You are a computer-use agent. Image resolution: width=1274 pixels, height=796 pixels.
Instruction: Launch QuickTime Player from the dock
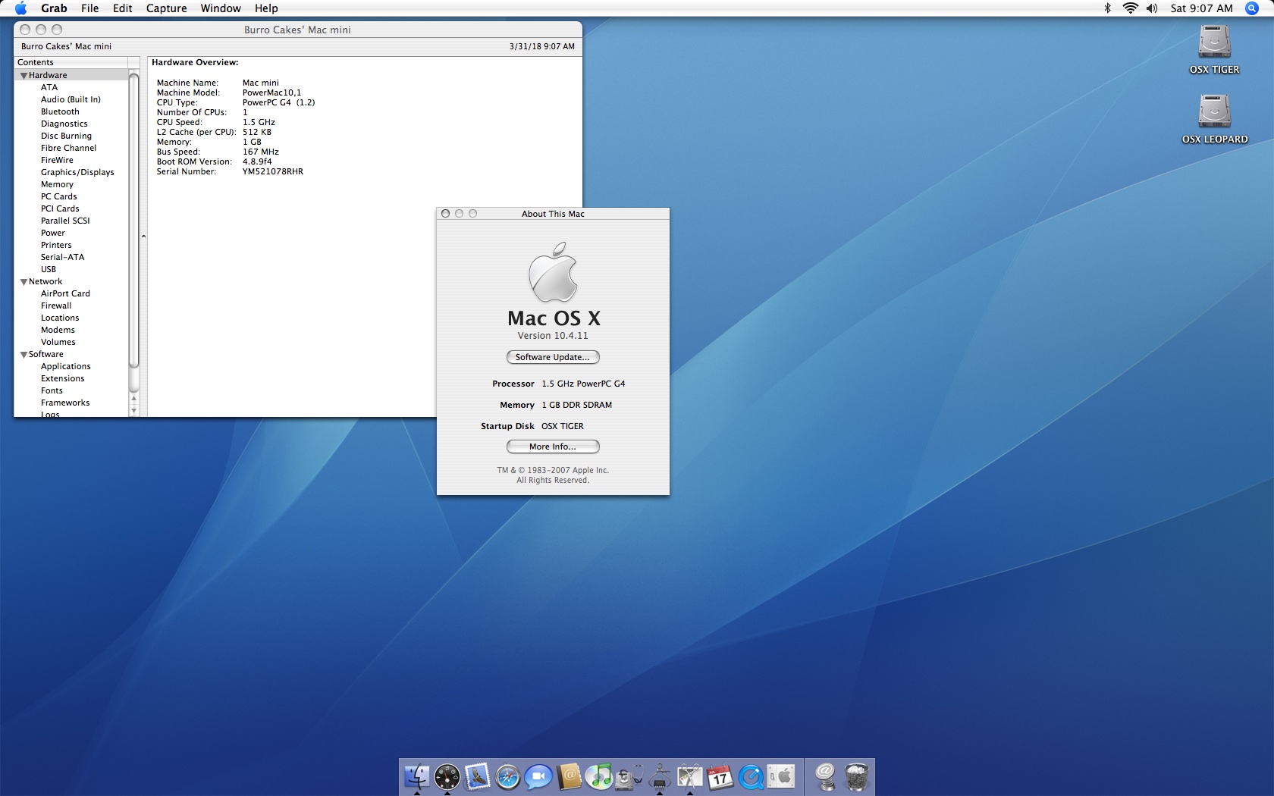click(751, 777)
